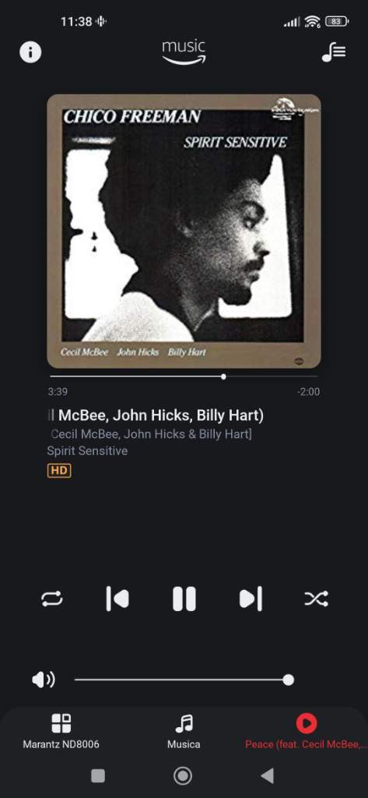Screen dimensions: 368x798
Task: Skip to the previous track
Action: (x=117, y=598)
